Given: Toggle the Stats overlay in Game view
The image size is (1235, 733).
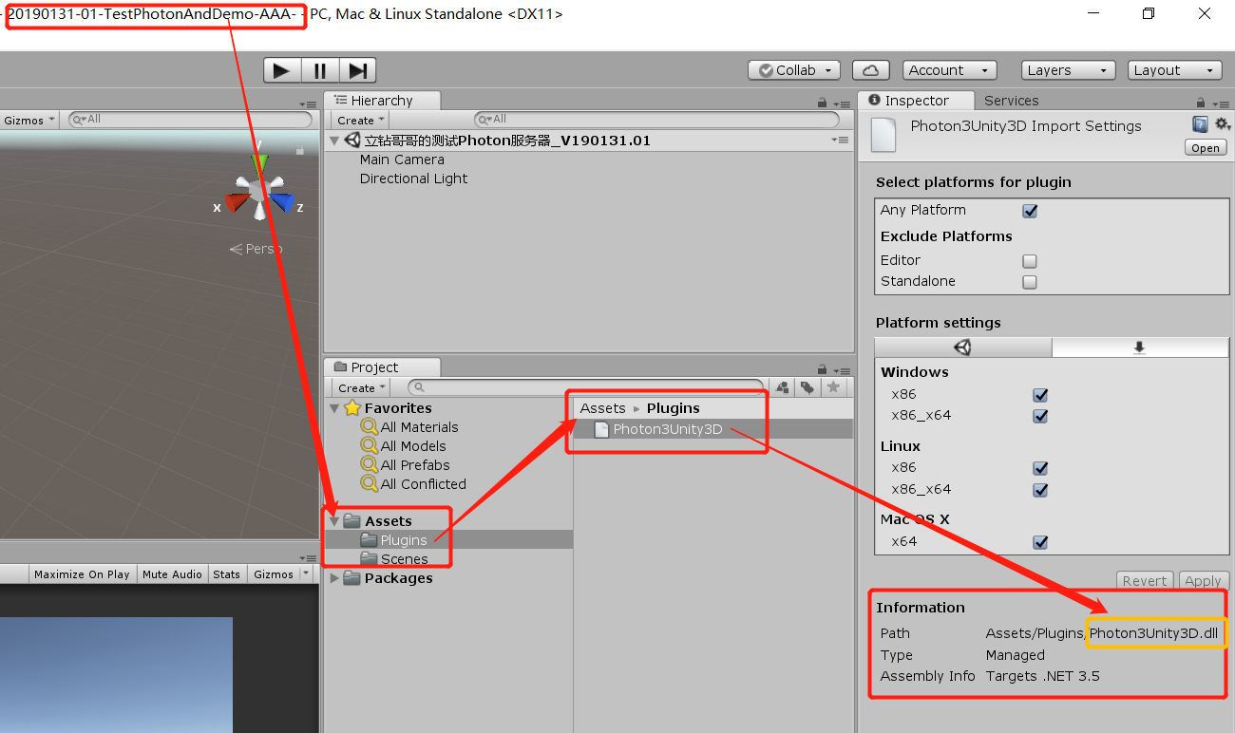Looking at the screenshot, I should pos(226,574).
